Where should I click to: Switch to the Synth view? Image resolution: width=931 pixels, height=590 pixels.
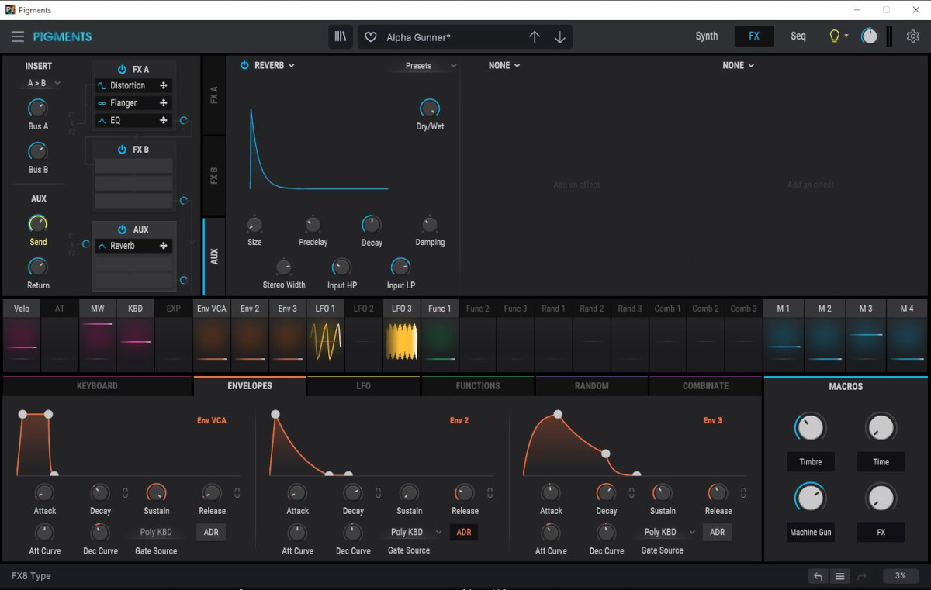coord(707,36)
